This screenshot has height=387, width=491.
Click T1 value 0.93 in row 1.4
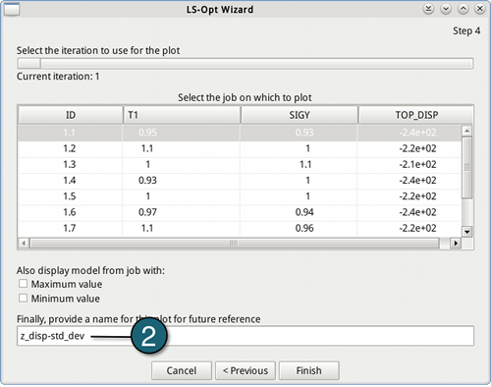(147, 181)
